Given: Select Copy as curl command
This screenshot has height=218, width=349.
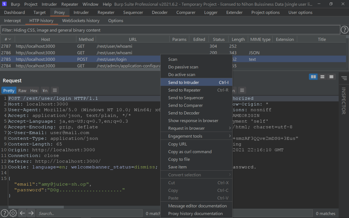Looking at the screenshot, I should click(197, 152).
